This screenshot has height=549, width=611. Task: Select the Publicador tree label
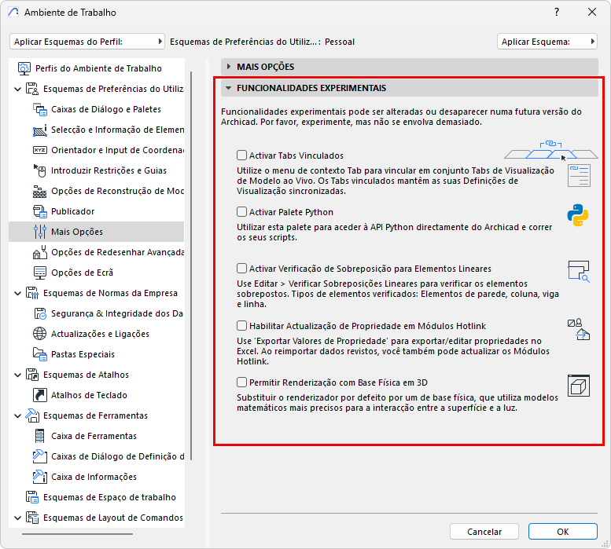click(73, 211)
